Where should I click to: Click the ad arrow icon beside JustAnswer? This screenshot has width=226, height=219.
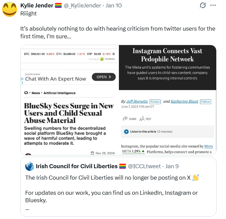22,79
